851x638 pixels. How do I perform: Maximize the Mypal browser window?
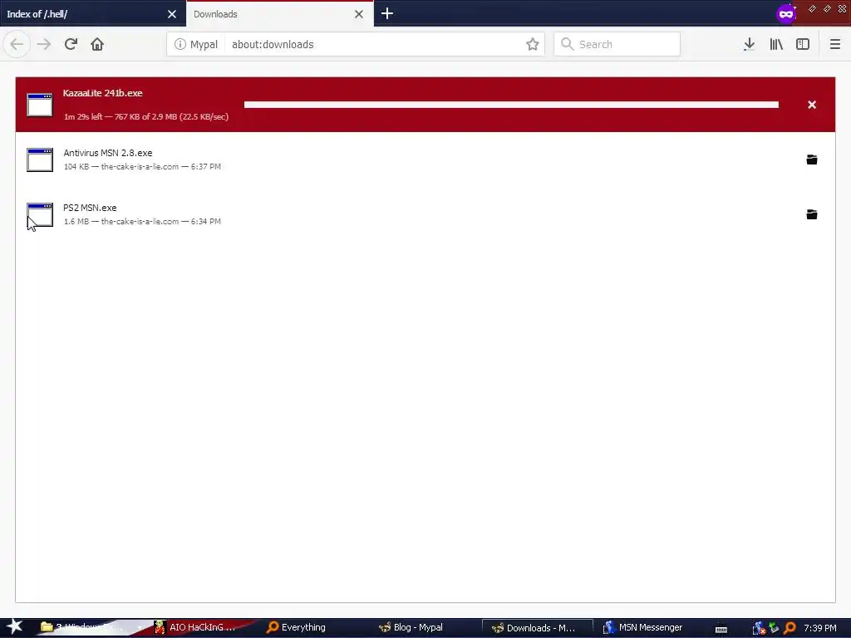(827, 8)
